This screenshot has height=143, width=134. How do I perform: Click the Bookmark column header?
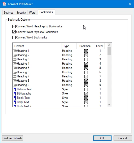click(x=85, y=46)
